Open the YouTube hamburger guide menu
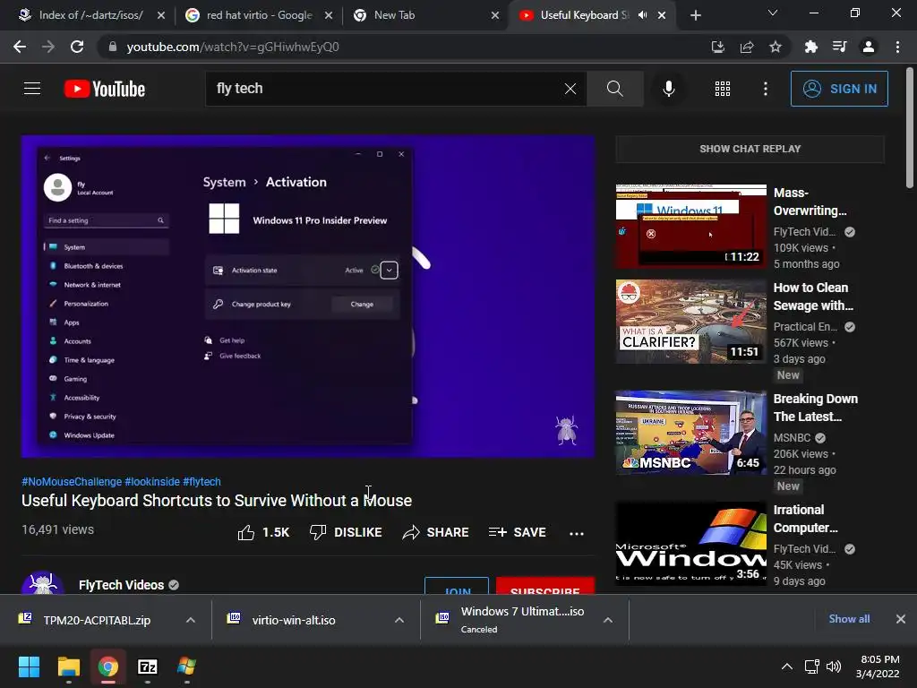Viewport: 917px width, 688px height. click(32, 89)
